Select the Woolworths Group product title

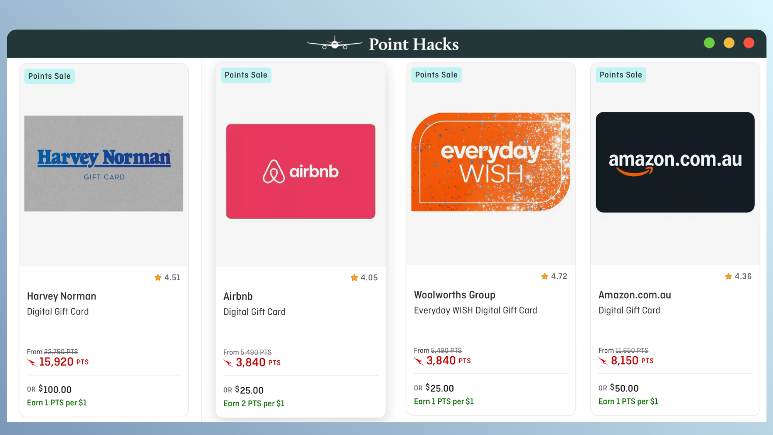click(454, 295)
